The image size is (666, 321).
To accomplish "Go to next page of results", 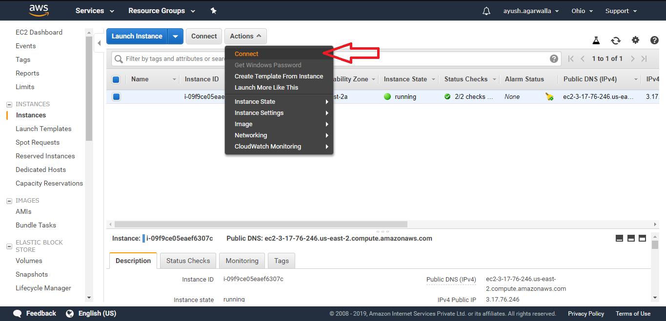I will pos(632,58).
